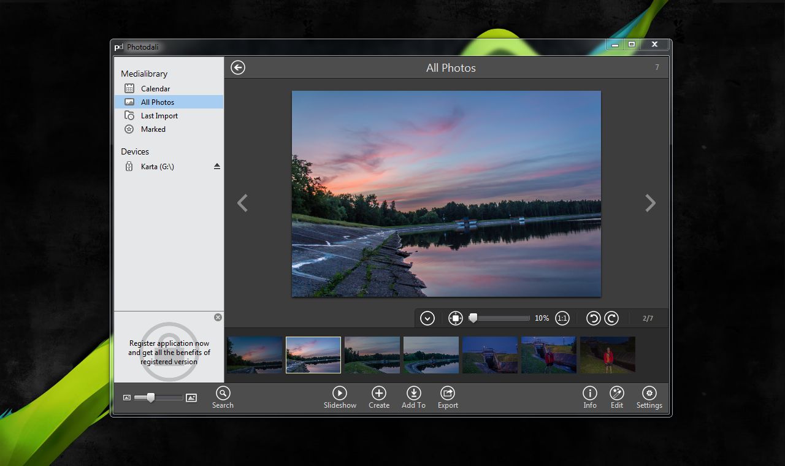Viewport: 785px width, 466px height.
Task: Select the fourth lake thumbnail
Action: coord(431,354)
